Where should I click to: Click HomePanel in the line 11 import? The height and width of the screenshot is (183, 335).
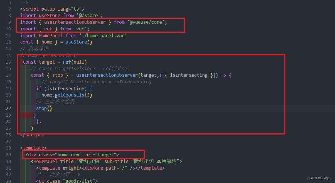point(51,35)
